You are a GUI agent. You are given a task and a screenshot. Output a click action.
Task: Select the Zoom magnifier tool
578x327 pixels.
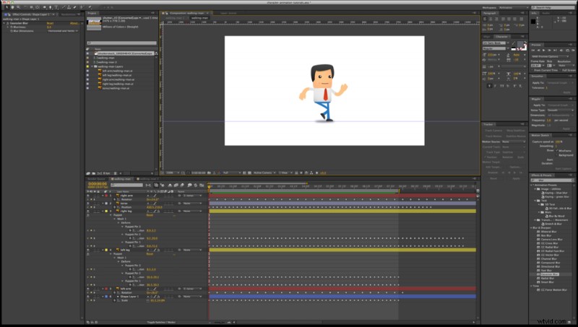[19, 7]
